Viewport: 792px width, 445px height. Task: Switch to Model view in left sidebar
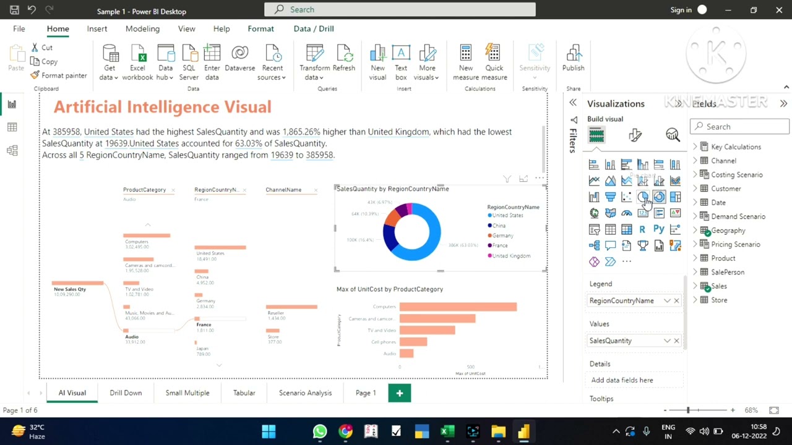point(12,151)
